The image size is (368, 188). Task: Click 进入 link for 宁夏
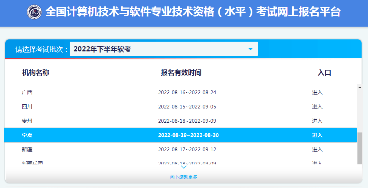317,135
